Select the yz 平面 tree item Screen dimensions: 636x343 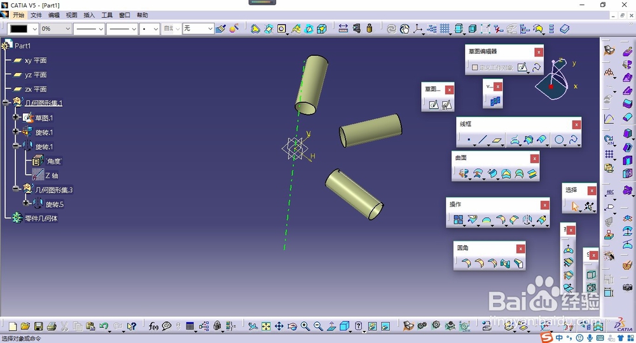tap(36, 75)
